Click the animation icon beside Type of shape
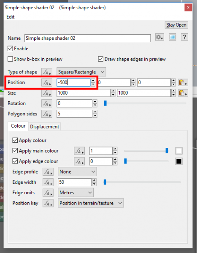 47,72
